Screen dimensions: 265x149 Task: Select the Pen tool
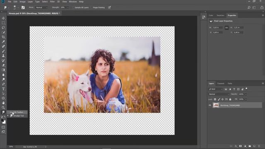tap(3, 84)
